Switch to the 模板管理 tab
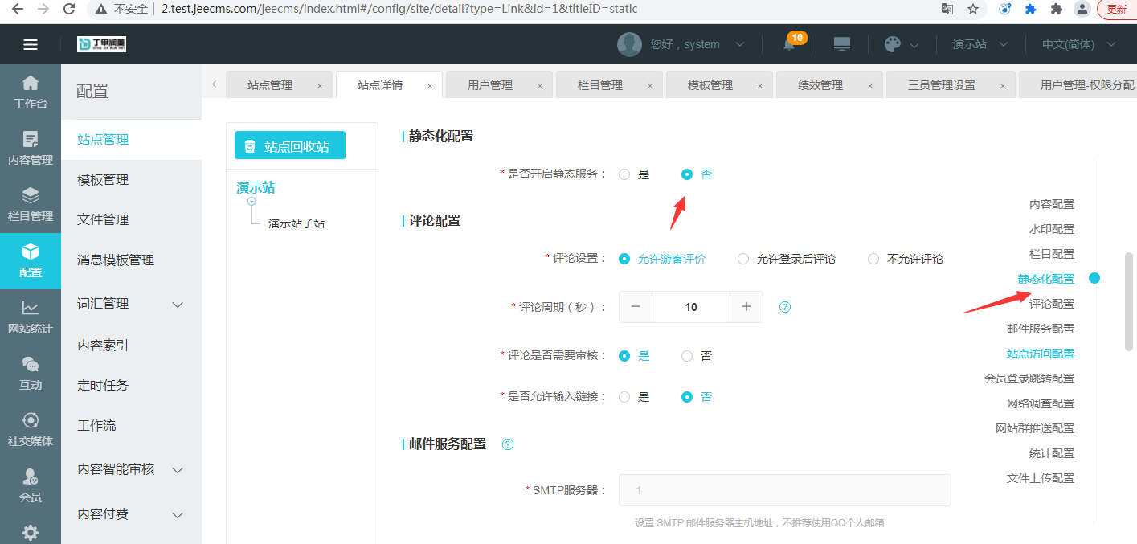 click(710, 85)
